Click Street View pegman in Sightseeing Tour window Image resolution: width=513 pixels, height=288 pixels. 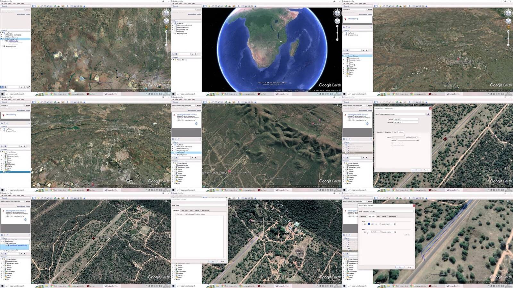pos(166,27)
